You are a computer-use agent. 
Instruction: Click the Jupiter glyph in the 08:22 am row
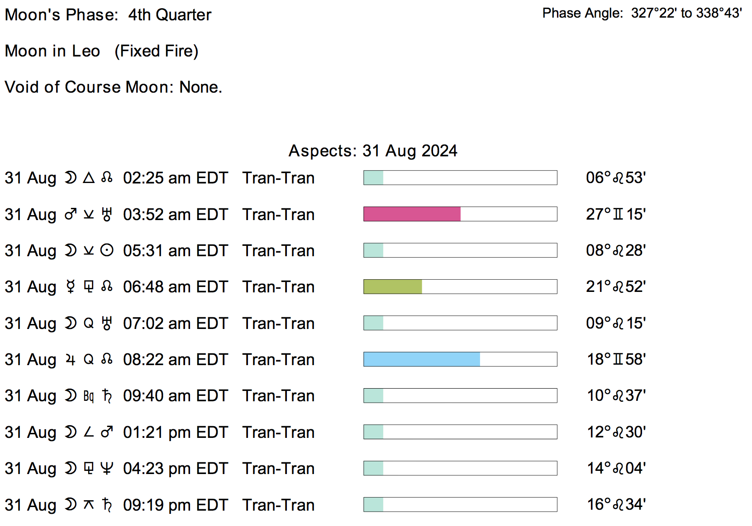(71, 359)
